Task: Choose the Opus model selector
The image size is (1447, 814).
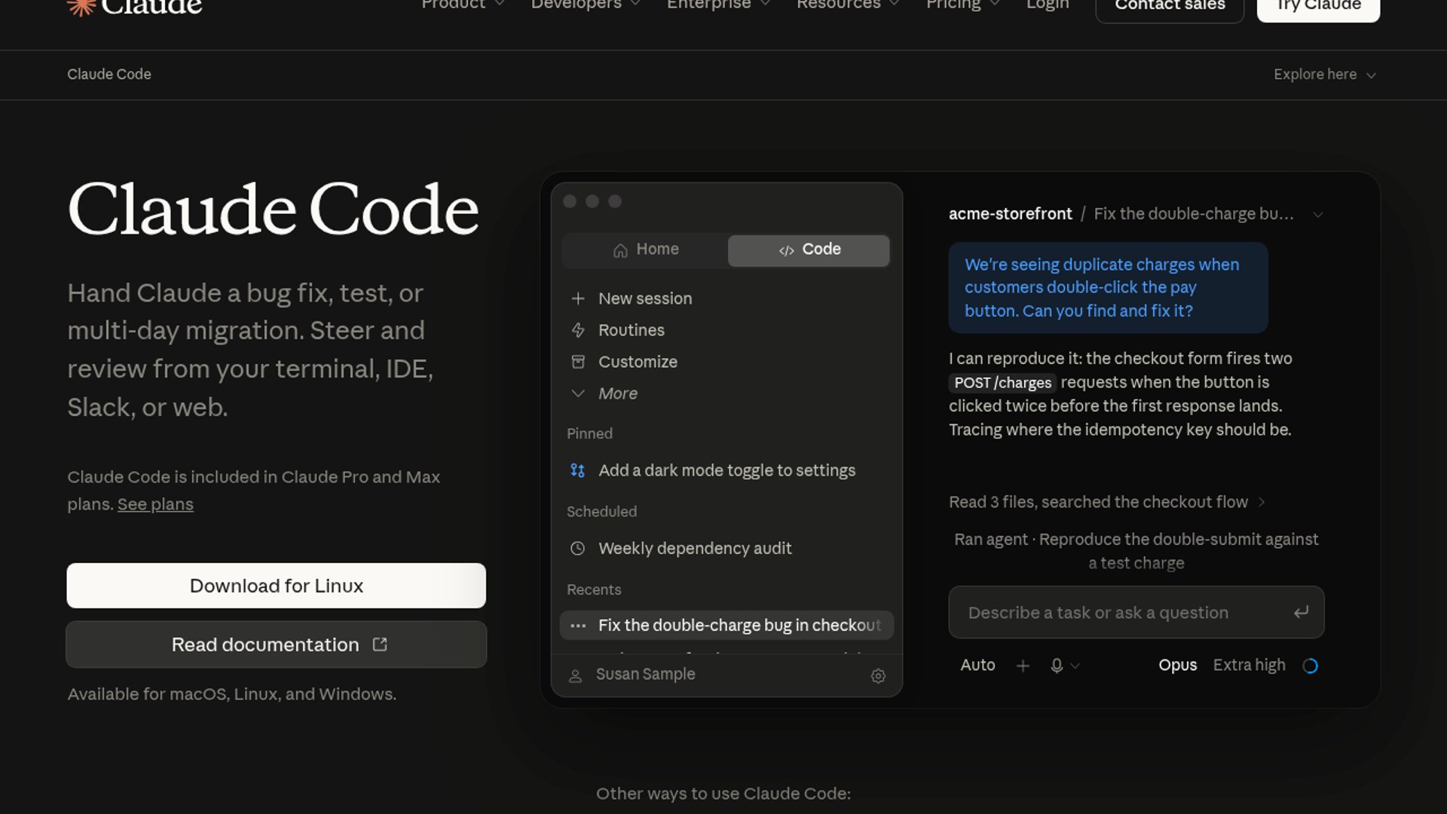Action: (1177, 666)
